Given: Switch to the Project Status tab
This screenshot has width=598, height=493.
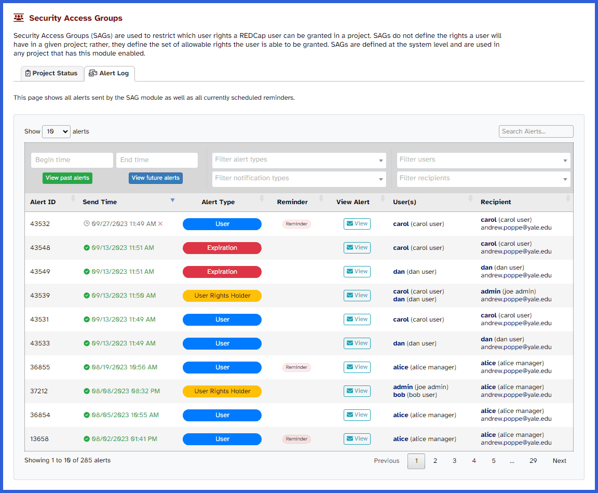Looking at the screenshot, I should (51, 73).
